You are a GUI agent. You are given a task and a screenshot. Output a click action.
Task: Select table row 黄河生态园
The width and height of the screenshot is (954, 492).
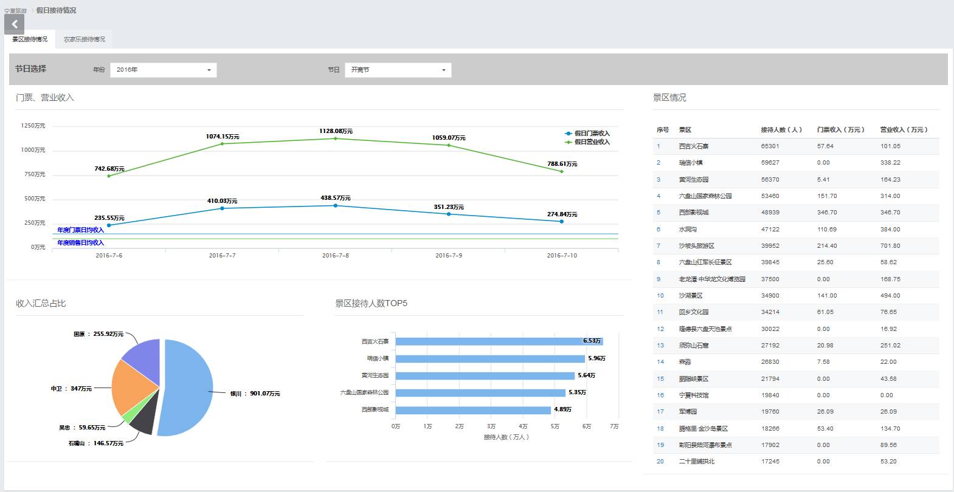[795, 180]
